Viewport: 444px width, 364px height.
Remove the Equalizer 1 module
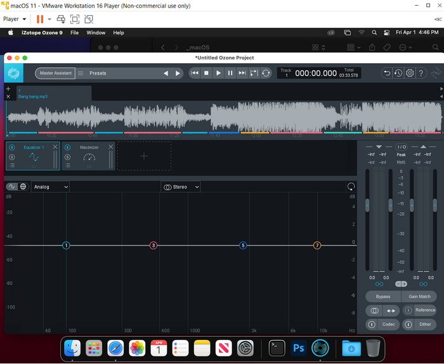55,147
